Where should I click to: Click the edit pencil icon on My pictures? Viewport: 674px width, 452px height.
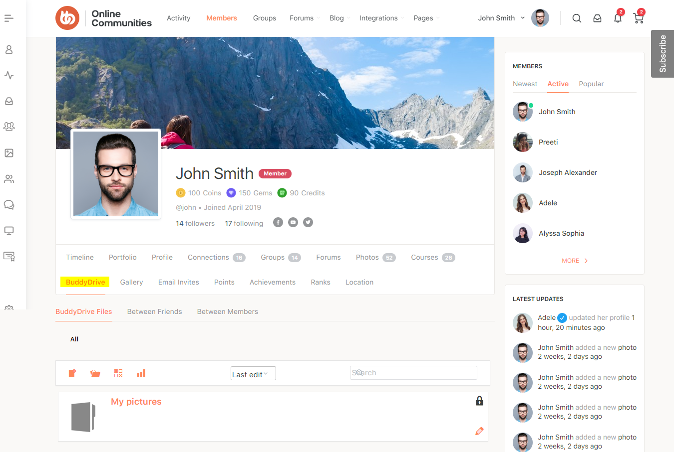coord(479,431)
